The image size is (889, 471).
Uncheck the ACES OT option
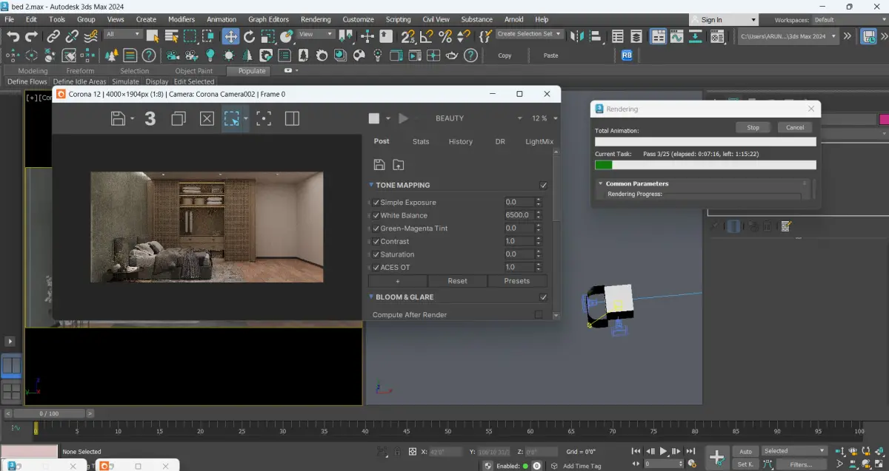(x=376, y=268)
